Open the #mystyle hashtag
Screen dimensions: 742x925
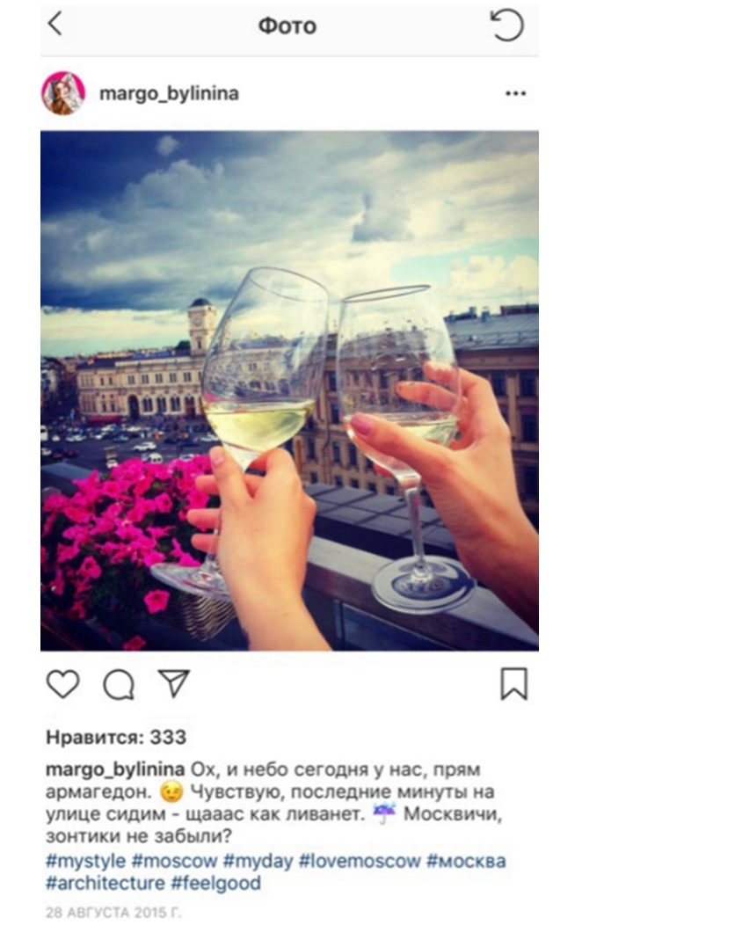pyautogui.click(x=86, y=861)
